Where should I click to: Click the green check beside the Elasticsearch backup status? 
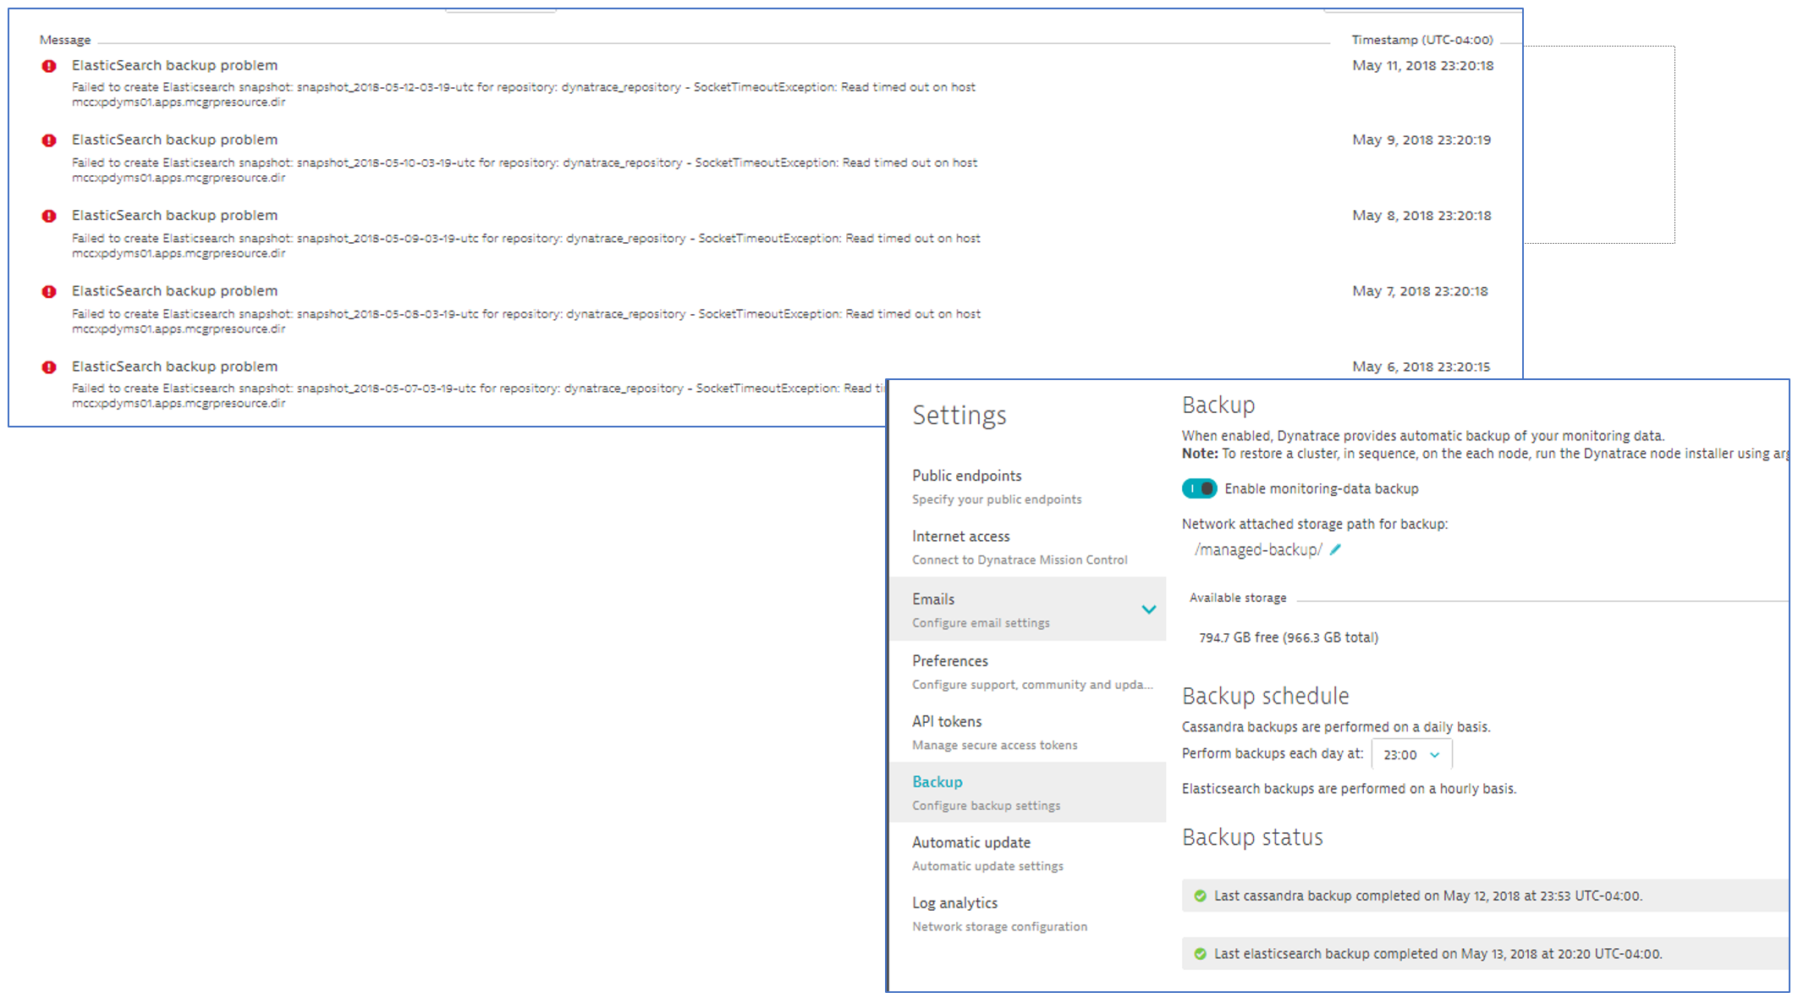(x=1200, y=954)
